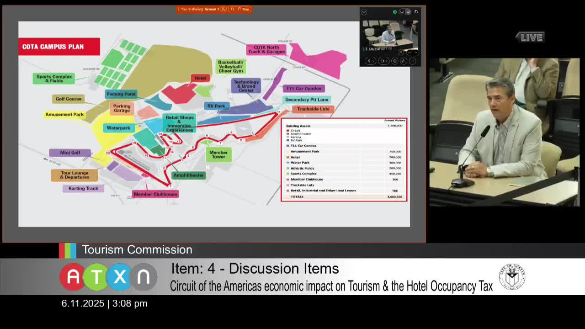Select the RV Park map label
Screen dimensions: 585x329
point(216,106)
